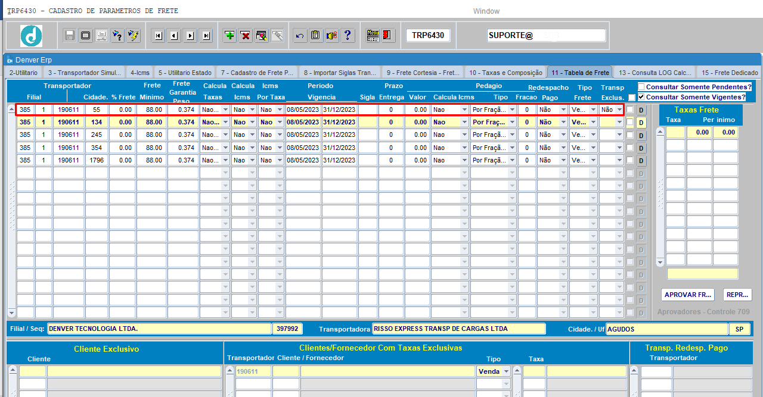Click the APROVAR FR... button

point(687,295)
